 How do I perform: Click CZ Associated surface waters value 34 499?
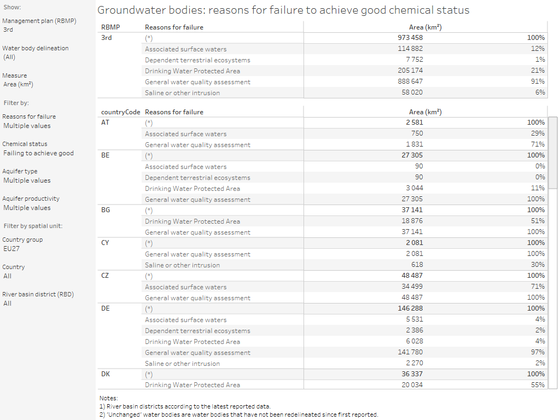tap(412, 287)
